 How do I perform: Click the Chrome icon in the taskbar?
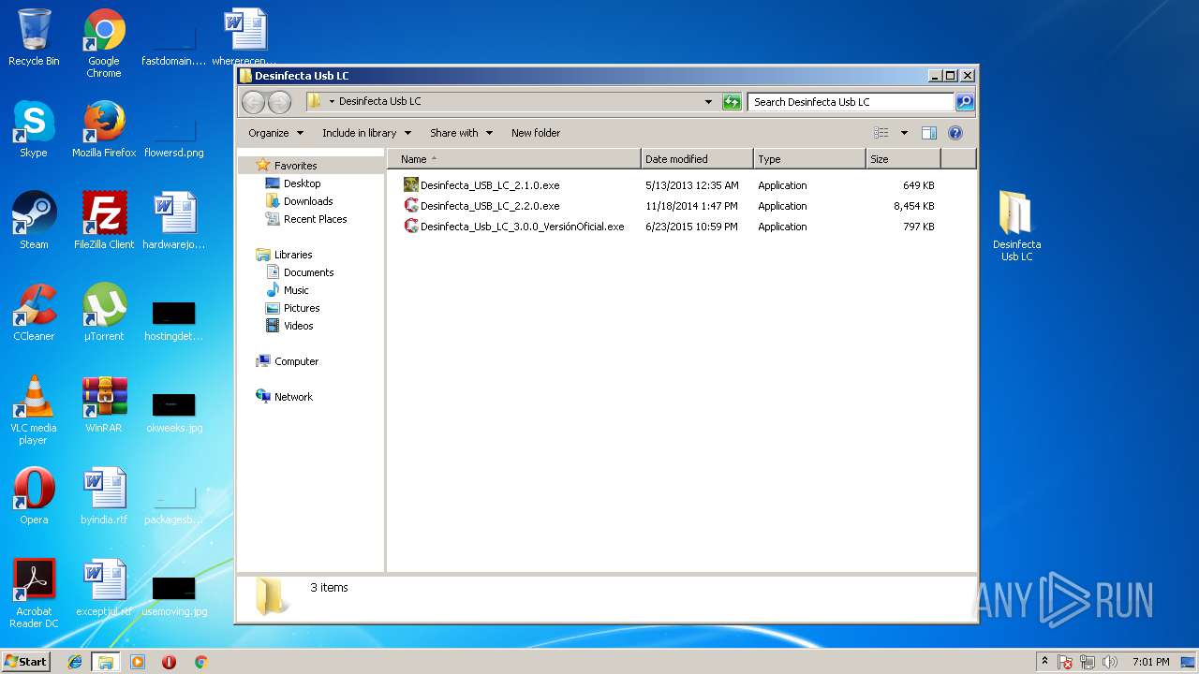tap(200, 662)
